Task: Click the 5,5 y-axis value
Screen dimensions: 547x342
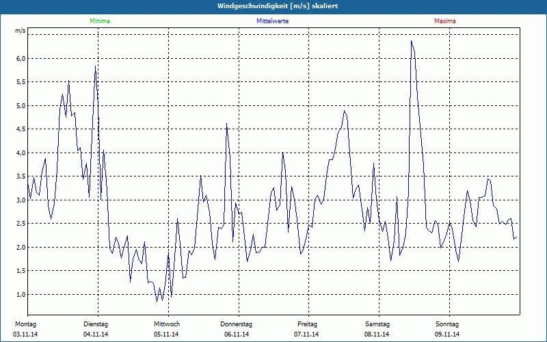Action: [21, 82]
